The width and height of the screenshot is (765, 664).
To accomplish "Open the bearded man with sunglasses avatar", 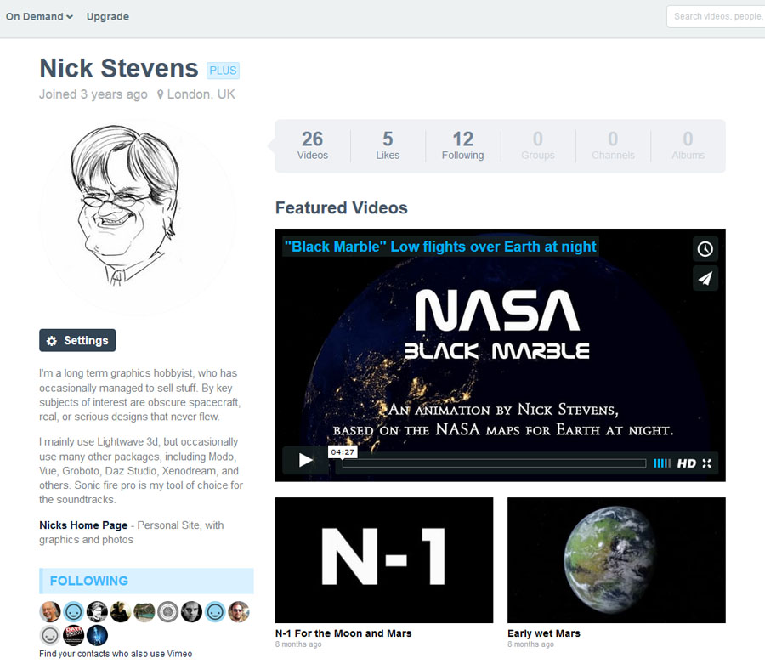I will [x=239, y=612].
